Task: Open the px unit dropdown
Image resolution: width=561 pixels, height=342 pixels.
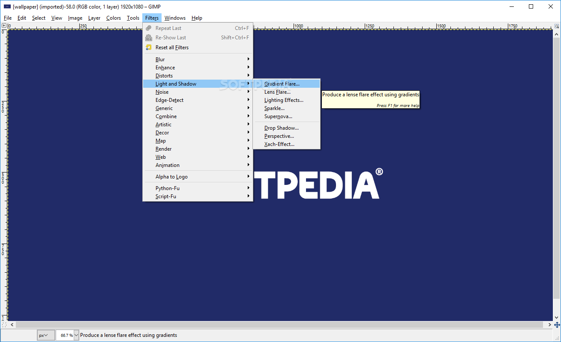Action: (x=45, y=335)
